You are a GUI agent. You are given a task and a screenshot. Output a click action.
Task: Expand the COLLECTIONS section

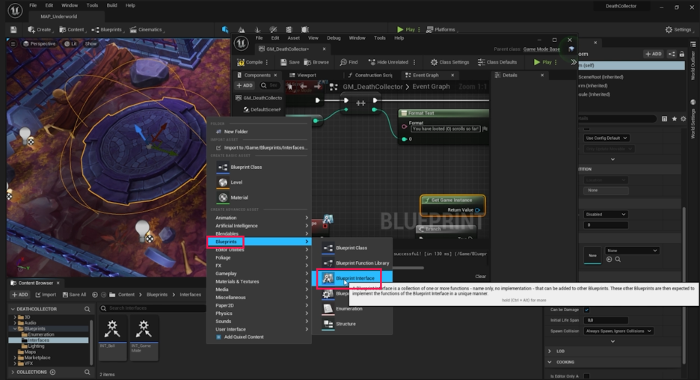13,372
